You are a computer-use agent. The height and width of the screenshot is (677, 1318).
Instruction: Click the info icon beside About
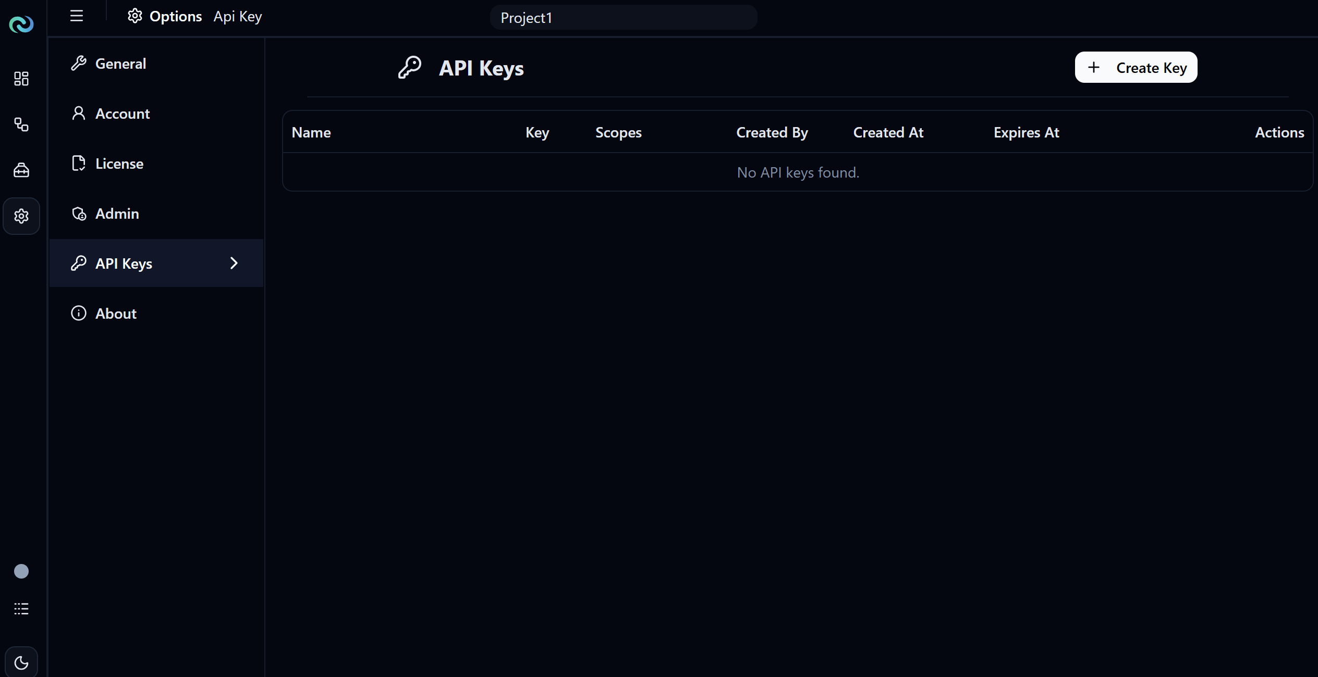pos(79,314)
